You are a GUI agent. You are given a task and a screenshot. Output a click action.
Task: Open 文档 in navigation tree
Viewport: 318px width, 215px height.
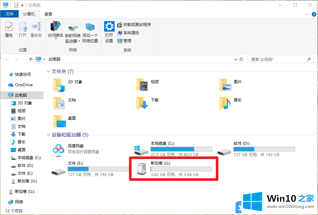(18, 127)
